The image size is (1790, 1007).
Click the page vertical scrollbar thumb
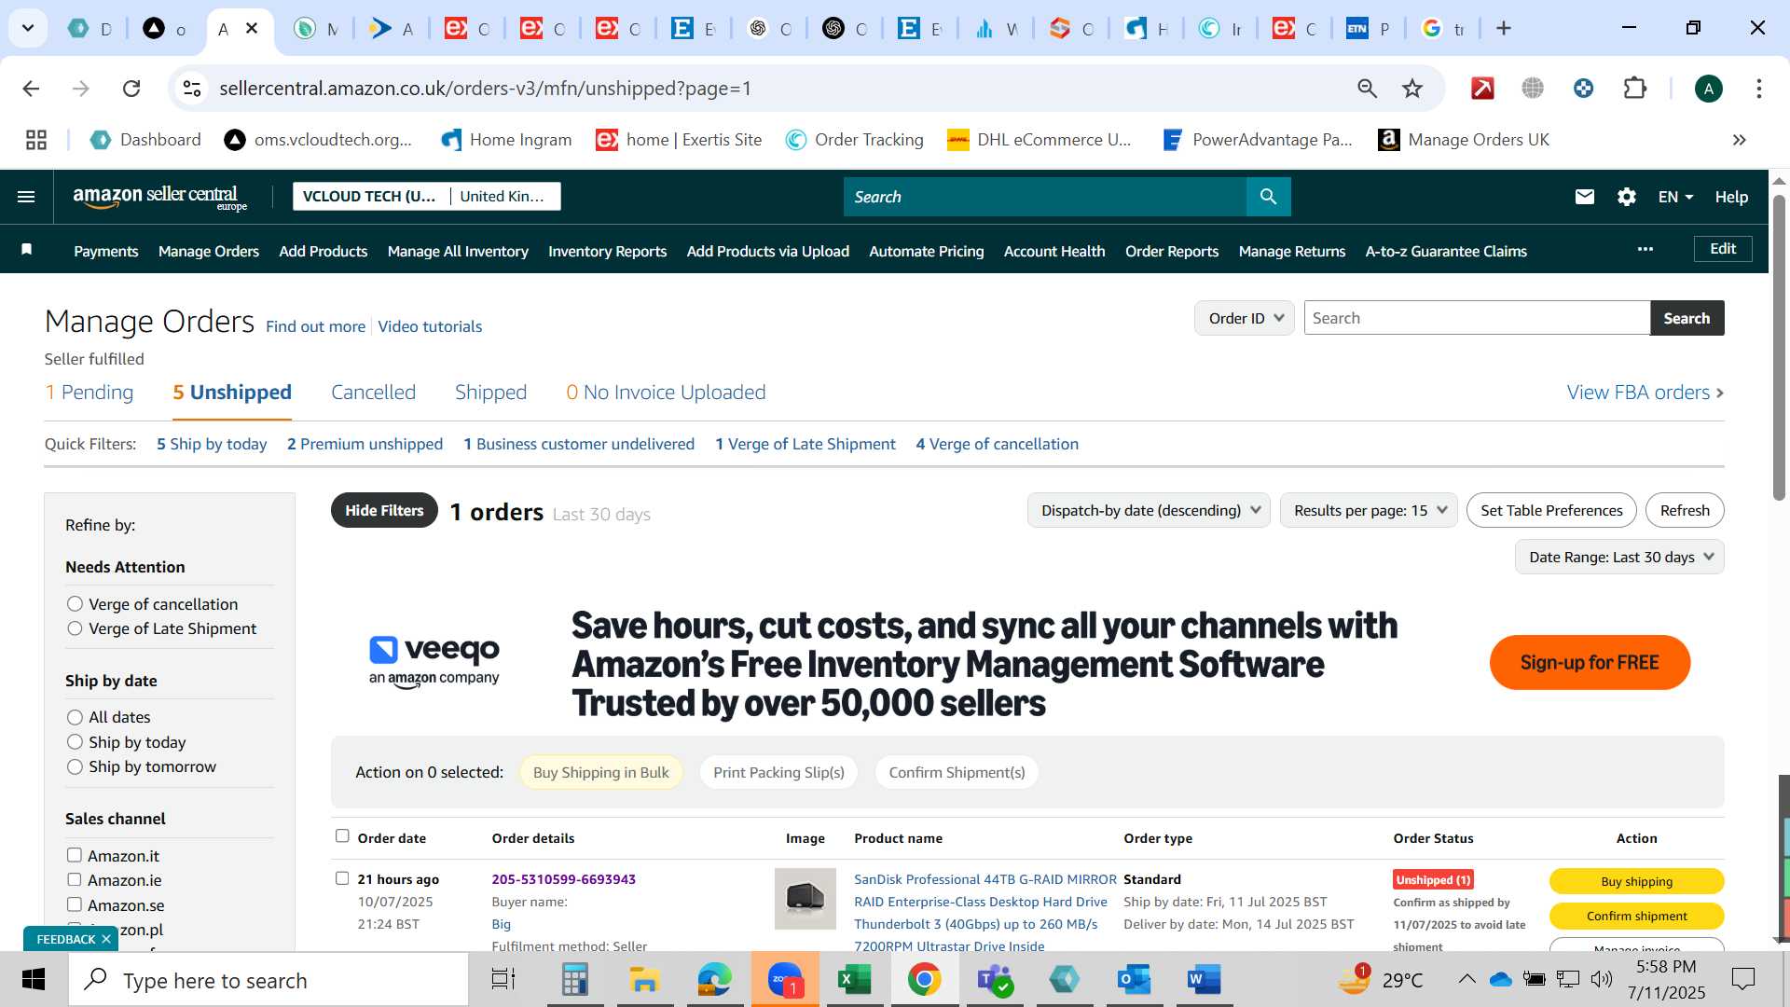1779,348
